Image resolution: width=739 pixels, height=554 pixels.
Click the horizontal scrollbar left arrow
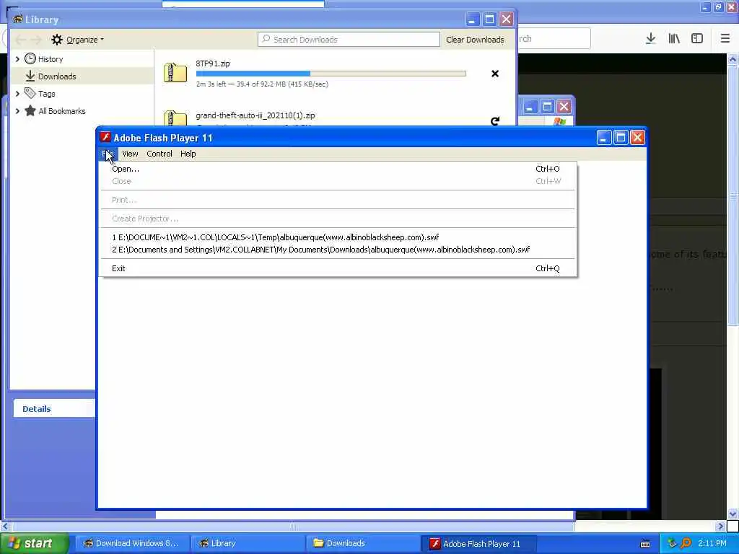coord(5,526)
